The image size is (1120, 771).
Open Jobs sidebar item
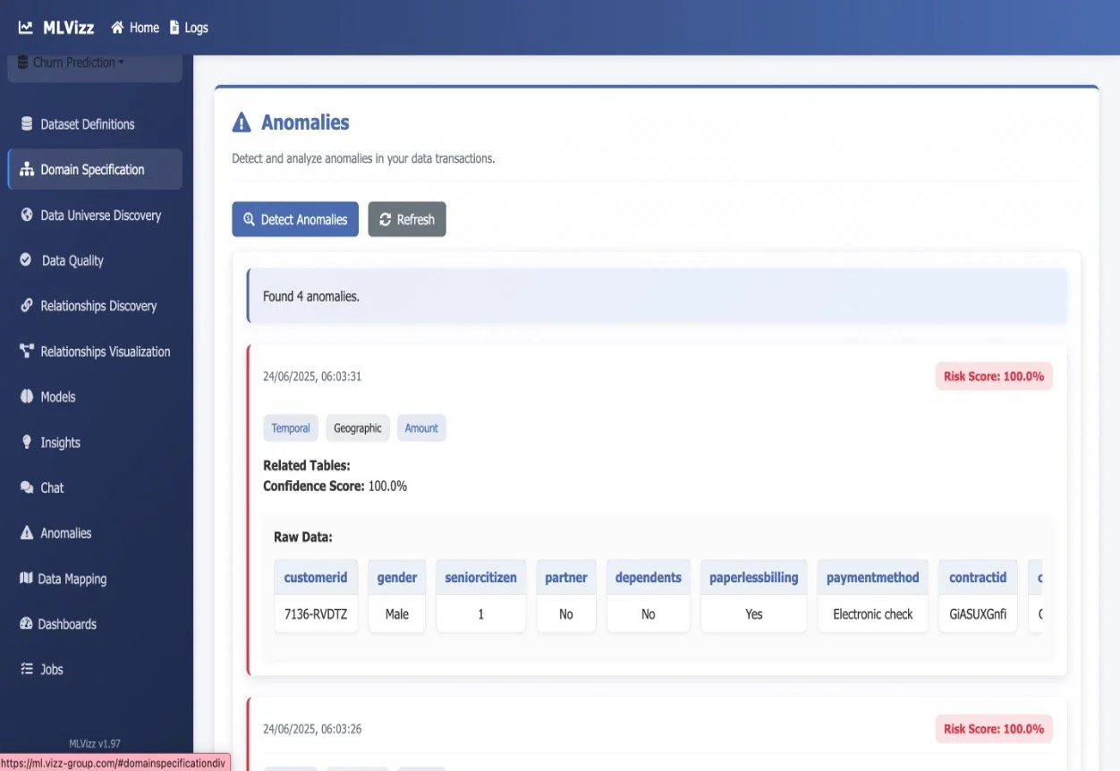[x=95, y=669]
